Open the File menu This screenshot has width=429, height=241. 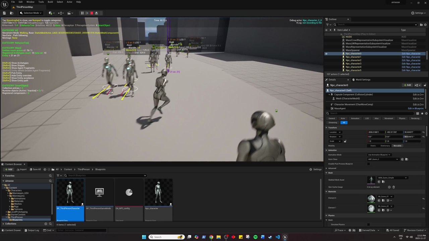(x=13, y=2)
